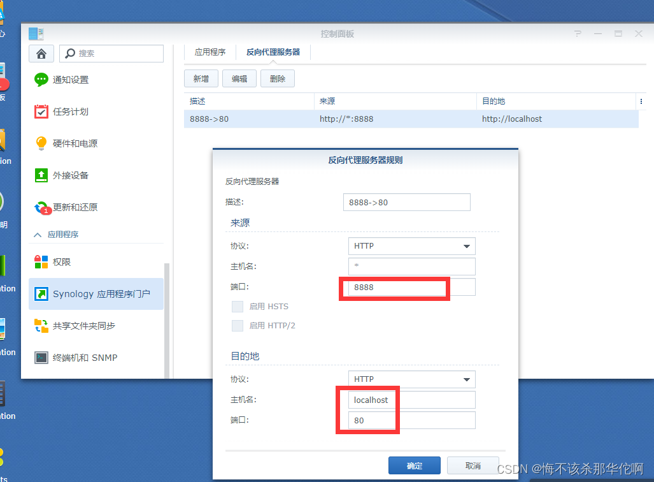The height and width of the screenshot is (482, 654).
Task: Select the 8888->80 rule row
Action: point(411,119)
